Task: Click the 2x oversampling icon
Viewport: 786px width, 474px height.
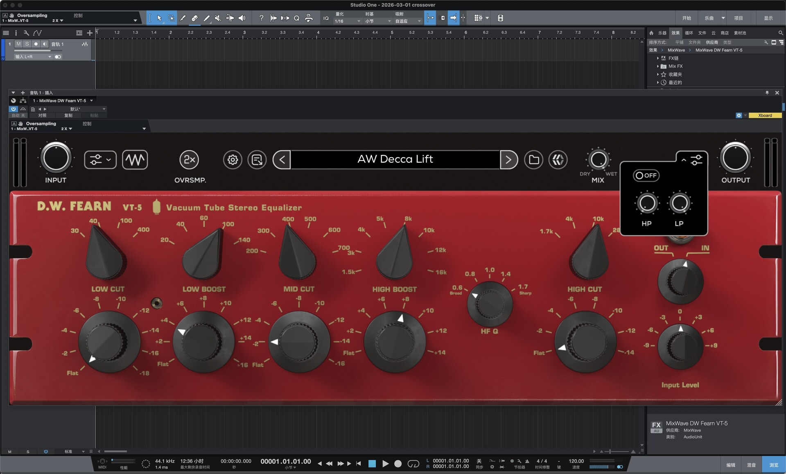Action: [x=189, y=160]
